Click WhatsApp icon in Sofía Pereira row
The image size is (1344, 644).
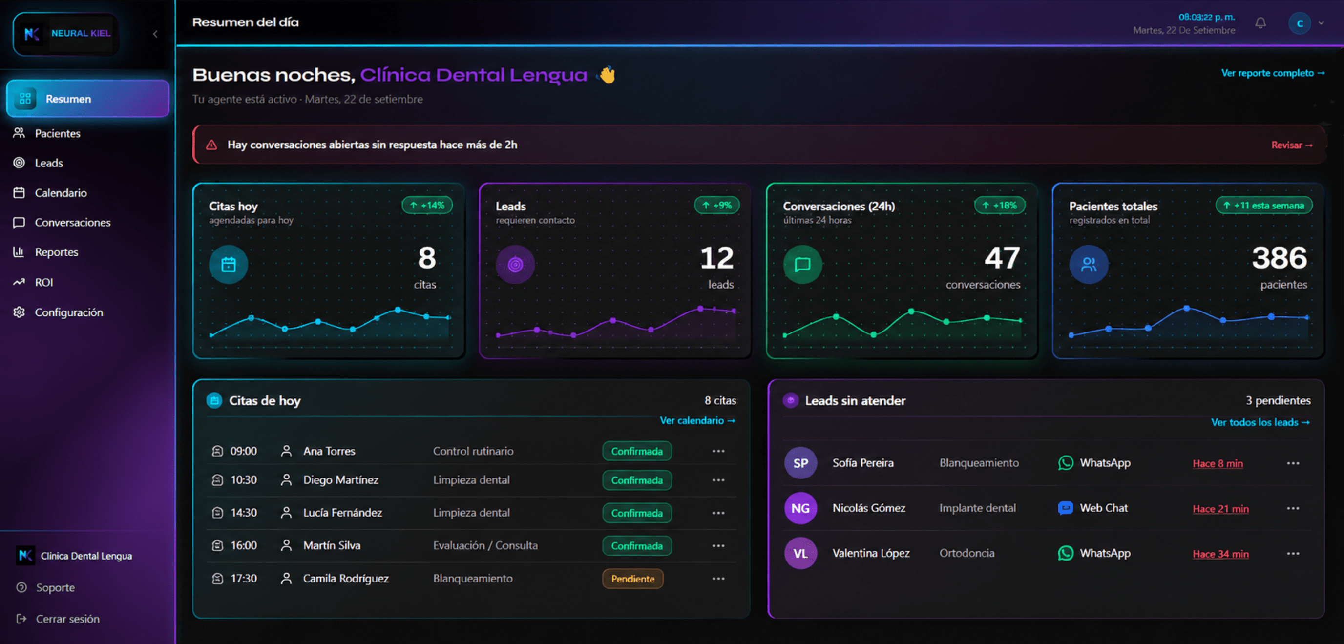tap(1066, 463)
